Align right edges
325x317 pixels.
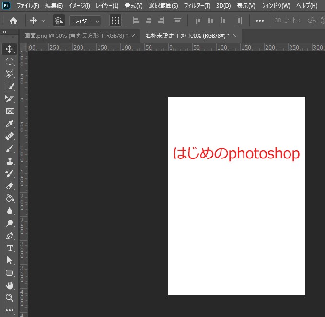161,21
